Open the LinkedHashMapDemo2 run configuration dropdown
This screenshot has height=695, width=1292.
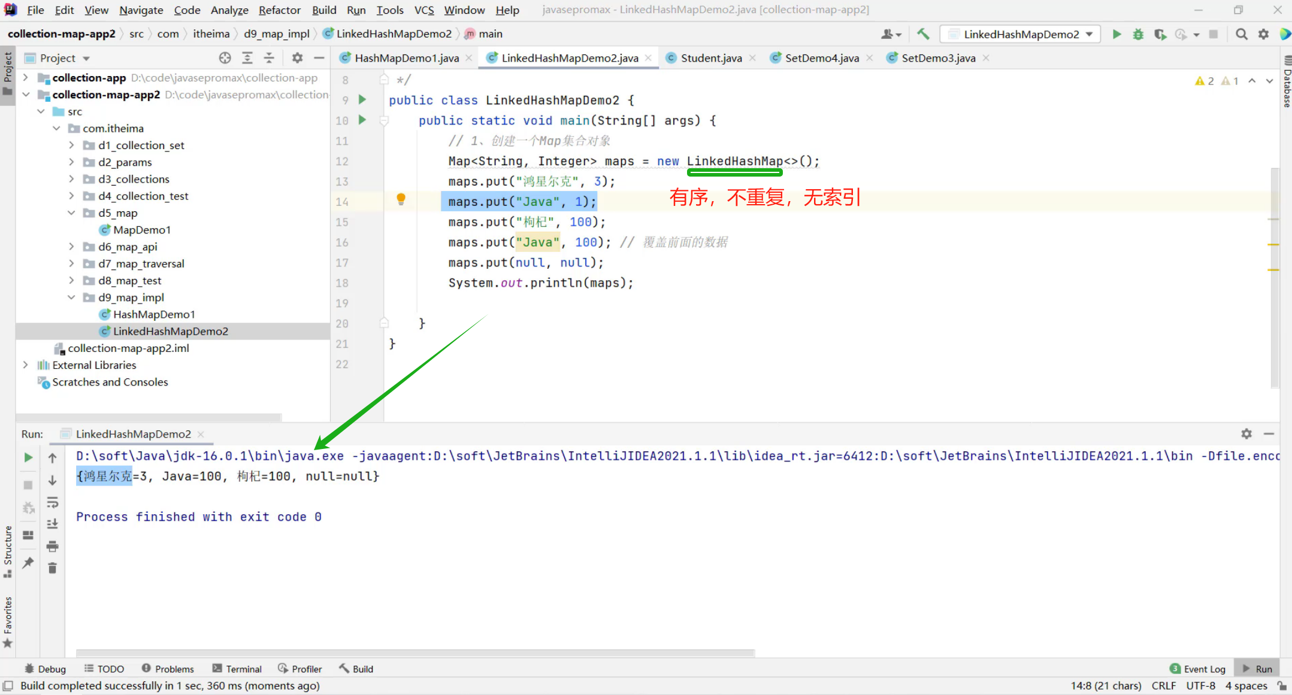(x=1022, y=34)
